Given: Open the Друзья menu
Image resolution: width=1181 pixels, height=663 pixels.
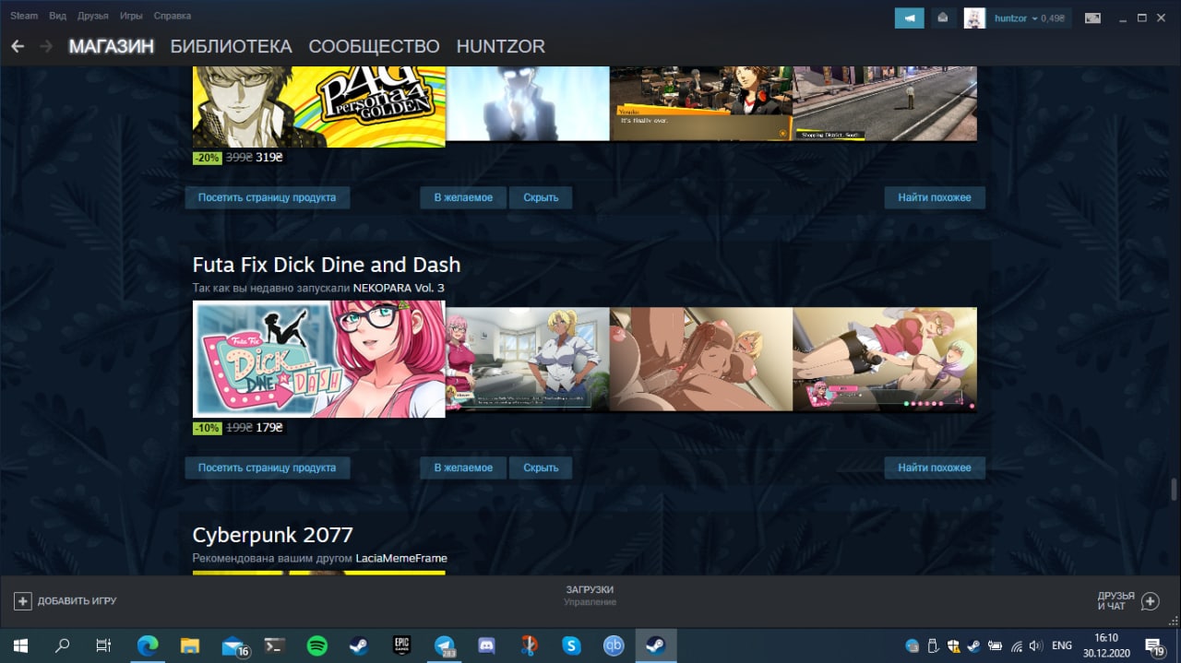Looking at the screenshot, I should point(93,16).
